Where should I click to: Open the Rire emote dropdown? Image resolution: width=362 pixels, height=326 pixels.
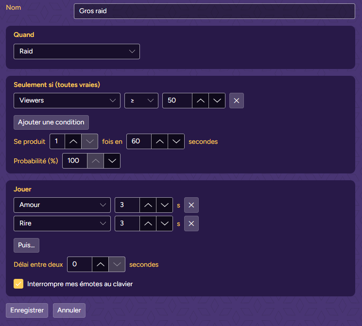coord(62,223)
